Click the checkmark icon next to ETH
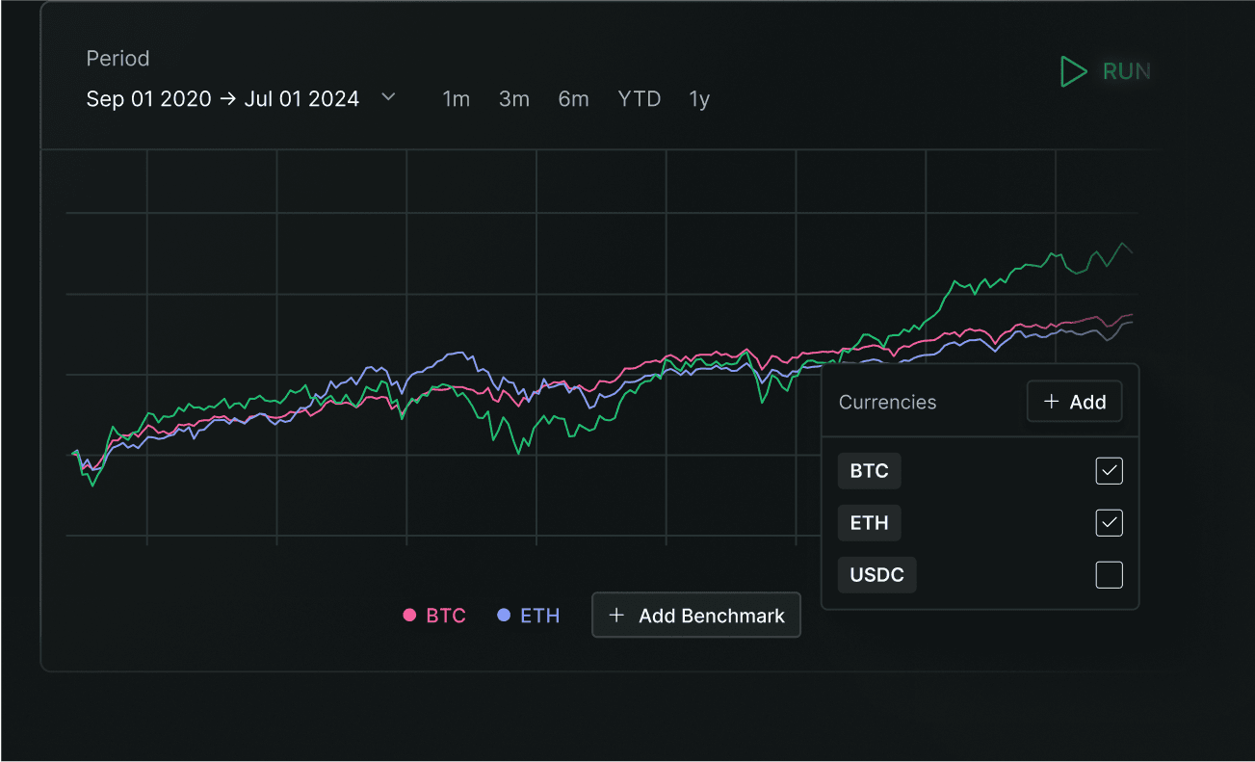Image resolution: width=1255 pixels, height=762 pixels. click(x=1109, y=523)
